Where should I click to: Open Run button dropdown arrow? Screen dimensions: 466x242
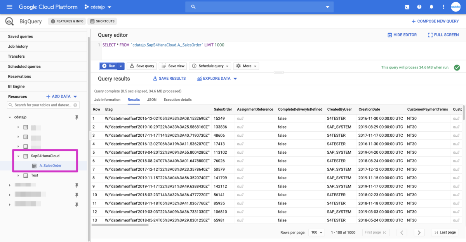tap(121, 66)
